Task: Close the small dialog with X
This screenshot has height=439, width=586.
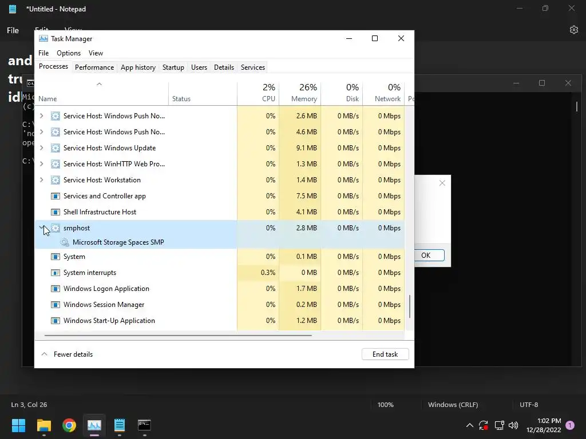Action: click(442, 183)
